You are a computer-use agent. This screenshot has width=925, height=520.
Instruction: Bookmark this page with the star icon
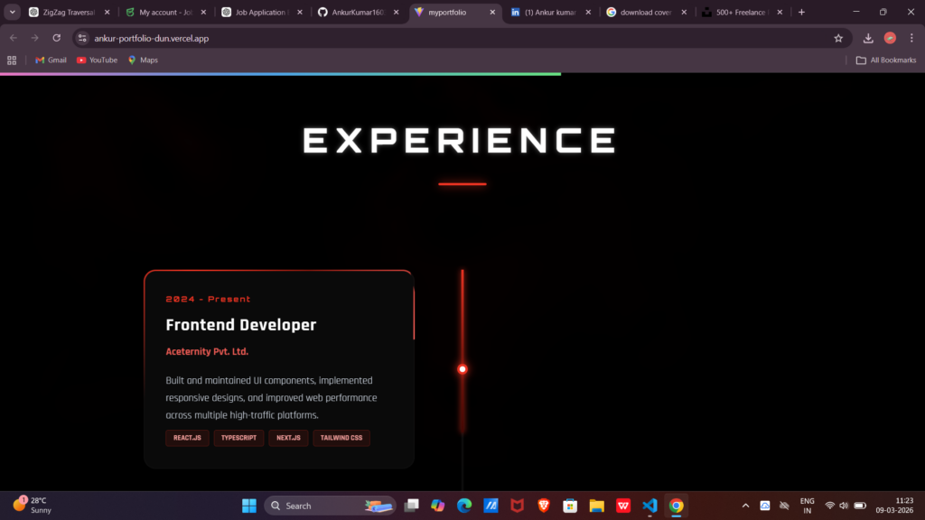point(838,38)
